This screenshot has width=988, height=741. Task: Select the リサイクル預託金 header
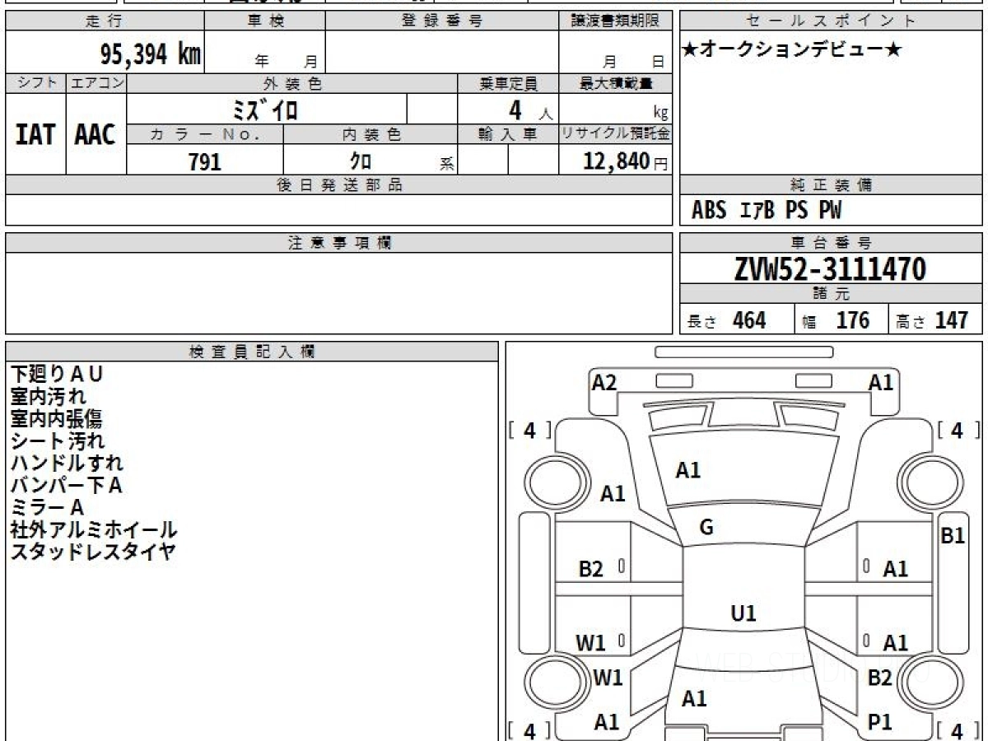coord(616,135)
